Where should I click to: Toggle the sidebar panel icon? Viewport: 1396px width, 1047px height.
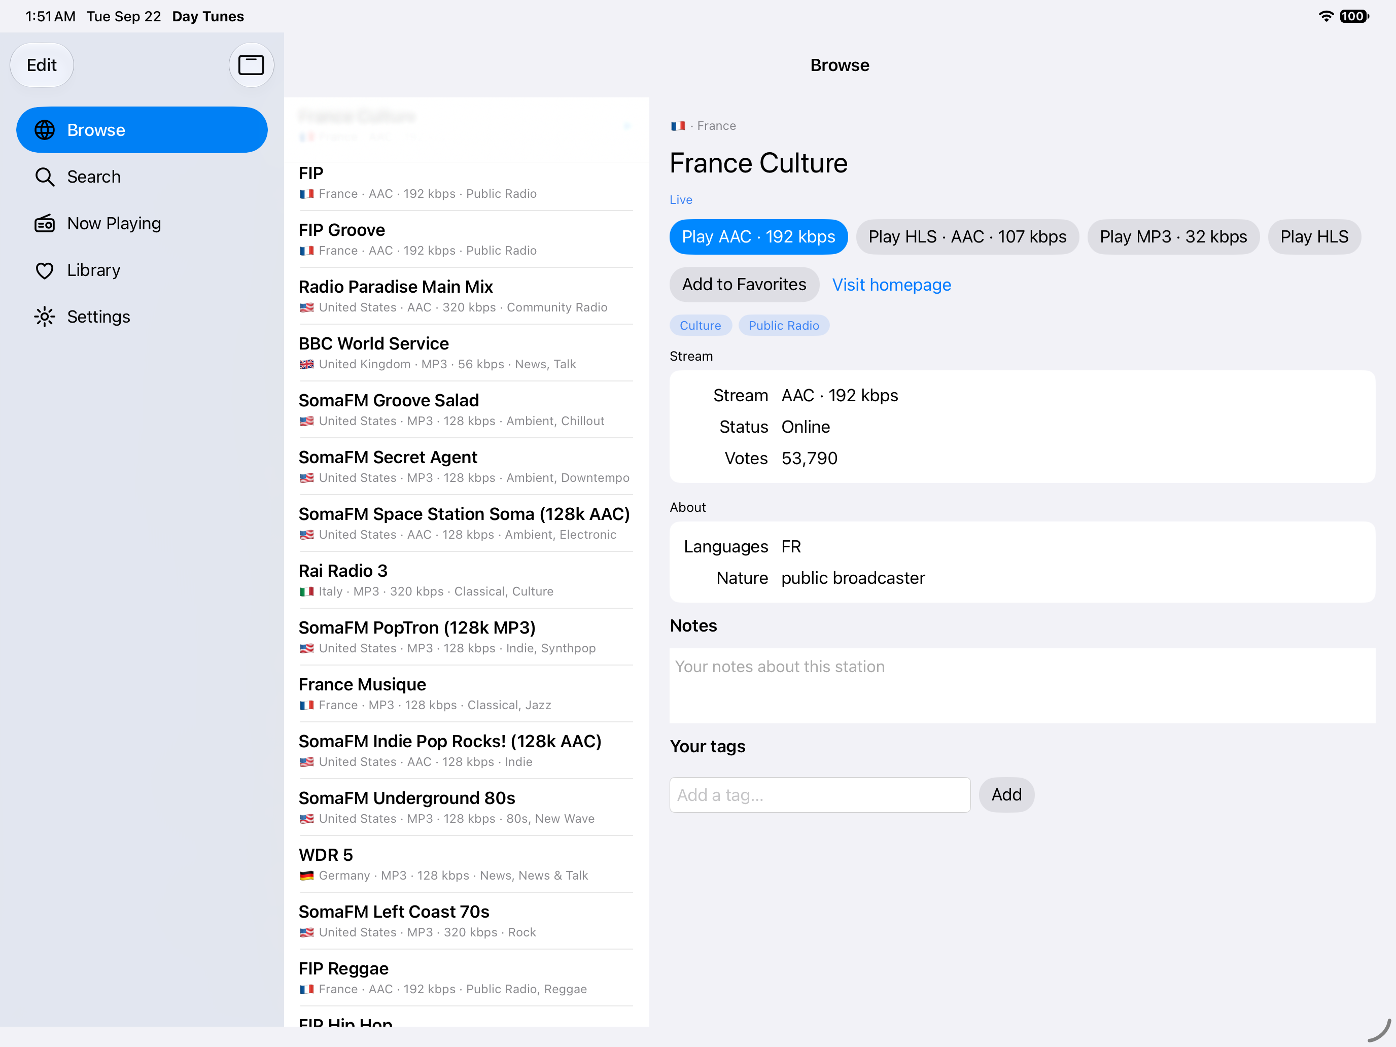251,65
